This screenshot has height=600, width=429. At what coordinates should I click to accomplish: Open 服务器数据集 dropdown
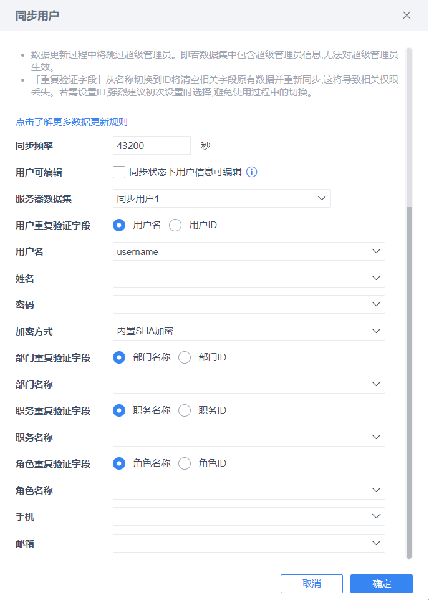tap(222, 198)
